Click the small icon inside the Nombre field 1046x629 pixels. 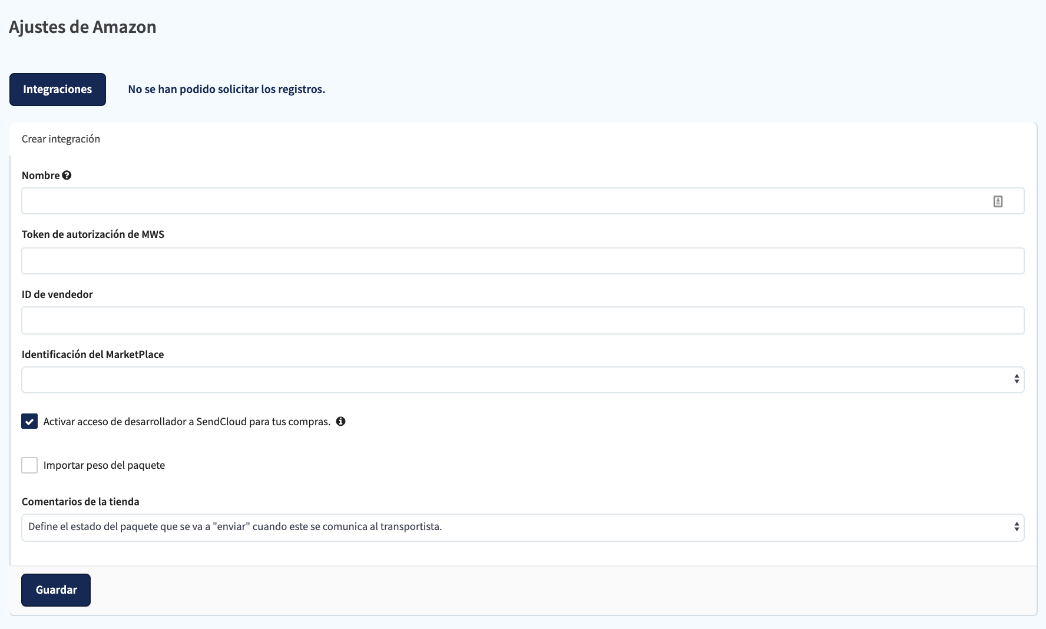click(998, 201)
